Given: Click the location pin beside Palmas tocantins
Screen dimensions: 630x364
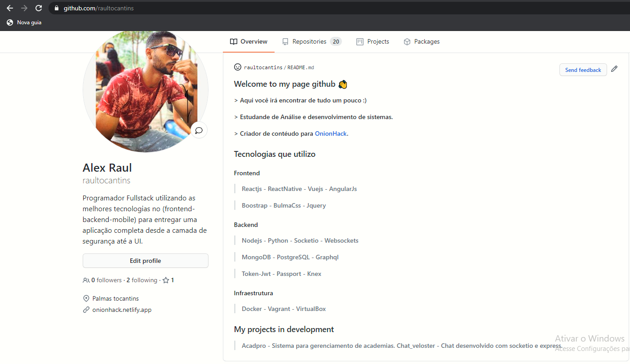Looking at the screenshot, I should coord(85,298).
